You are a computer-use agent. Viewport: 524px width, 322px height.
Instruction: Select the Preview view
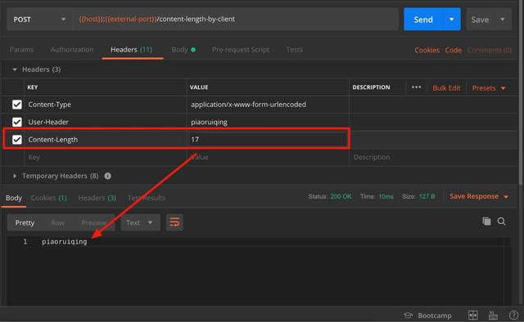pos(94,223)
